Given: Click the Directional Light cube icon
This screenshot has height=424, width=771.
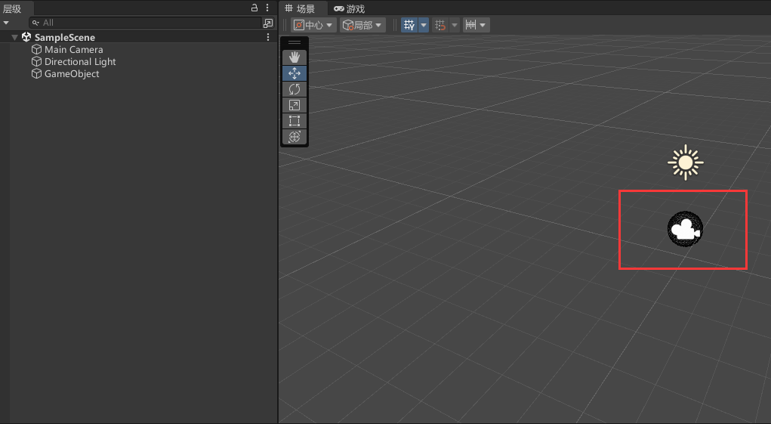Looking at the screenshot, I should [x=36, y=61].
